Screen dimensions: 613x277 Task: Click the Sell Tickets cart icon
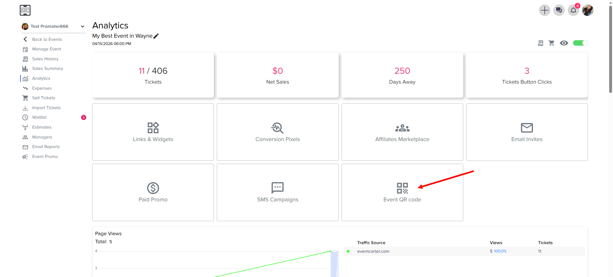point(25,98)
